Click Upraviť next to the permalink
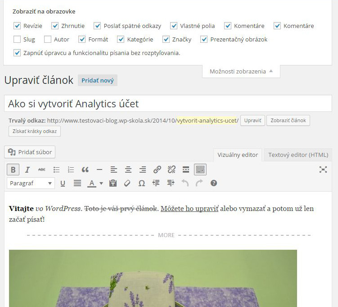This screenshot has width=338, height=307. [252, 120]
